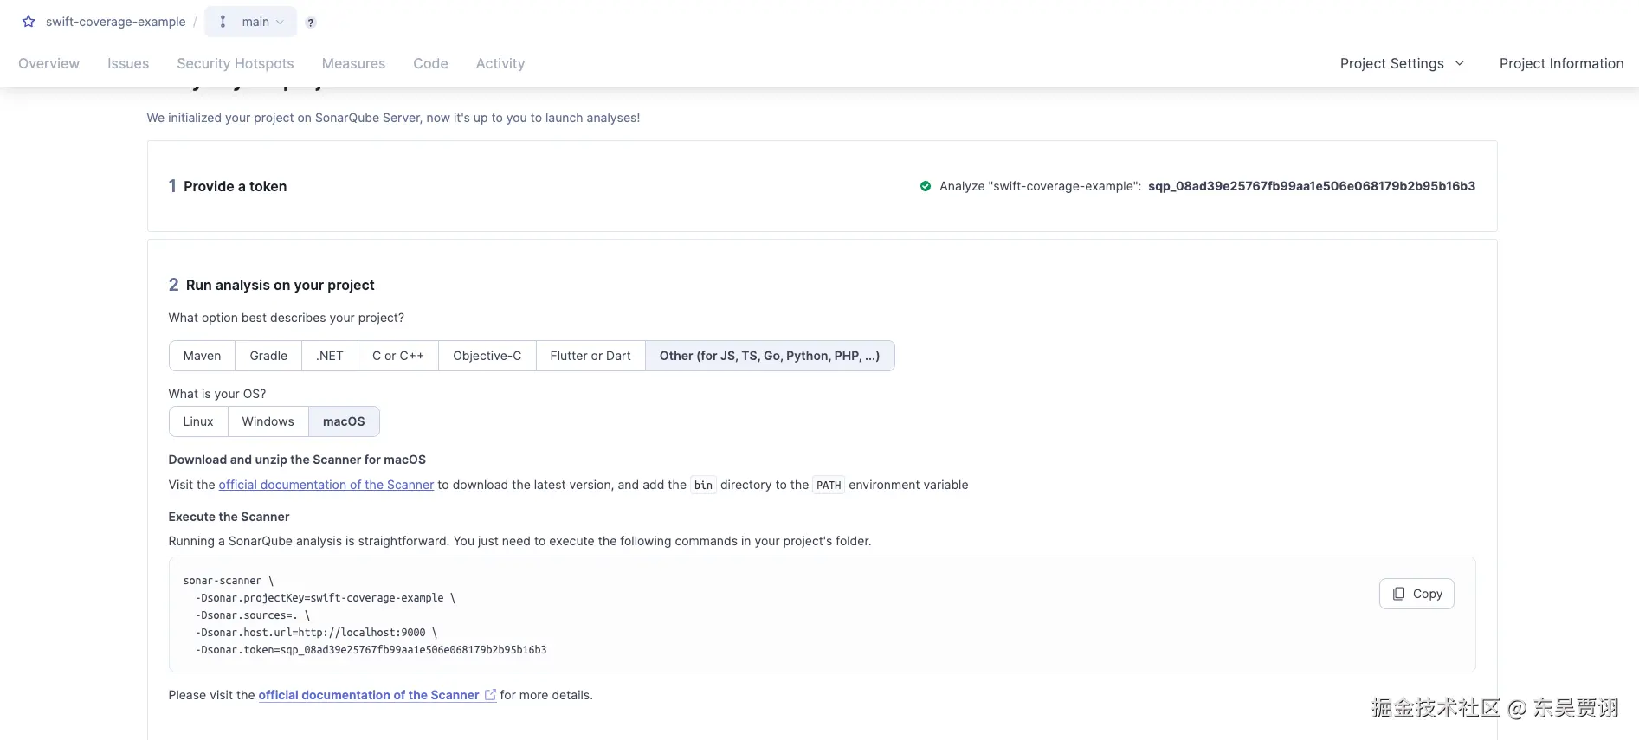This screenshot has height=740, width=1639.
Task: Click the branch icon next to main
Action: (x=223, y=22)
